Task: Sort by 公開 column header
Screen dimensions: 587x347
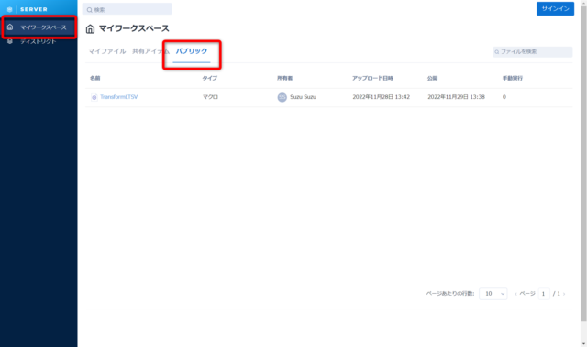Action: [x=432, y=78]
